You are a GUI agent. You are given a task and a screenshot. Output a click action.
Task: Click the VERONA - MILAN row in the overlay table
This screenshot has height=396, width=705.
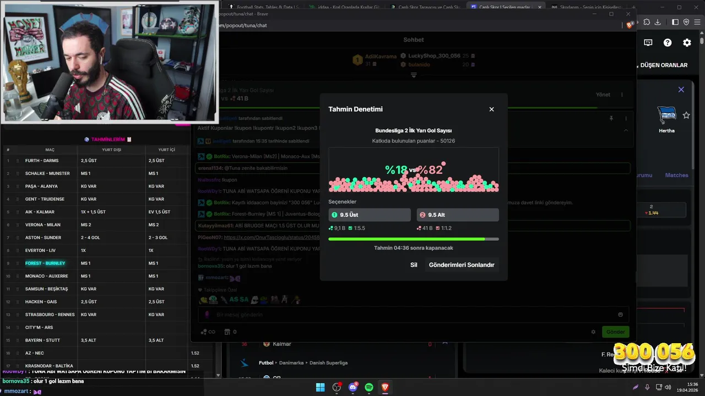95,224
